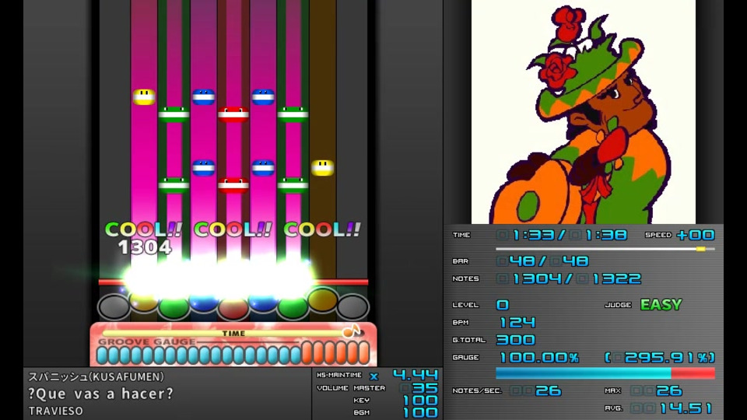Click the HS-MAINTIME label
747x420 pixels.
pyautogui.click(x=339, y=375)
